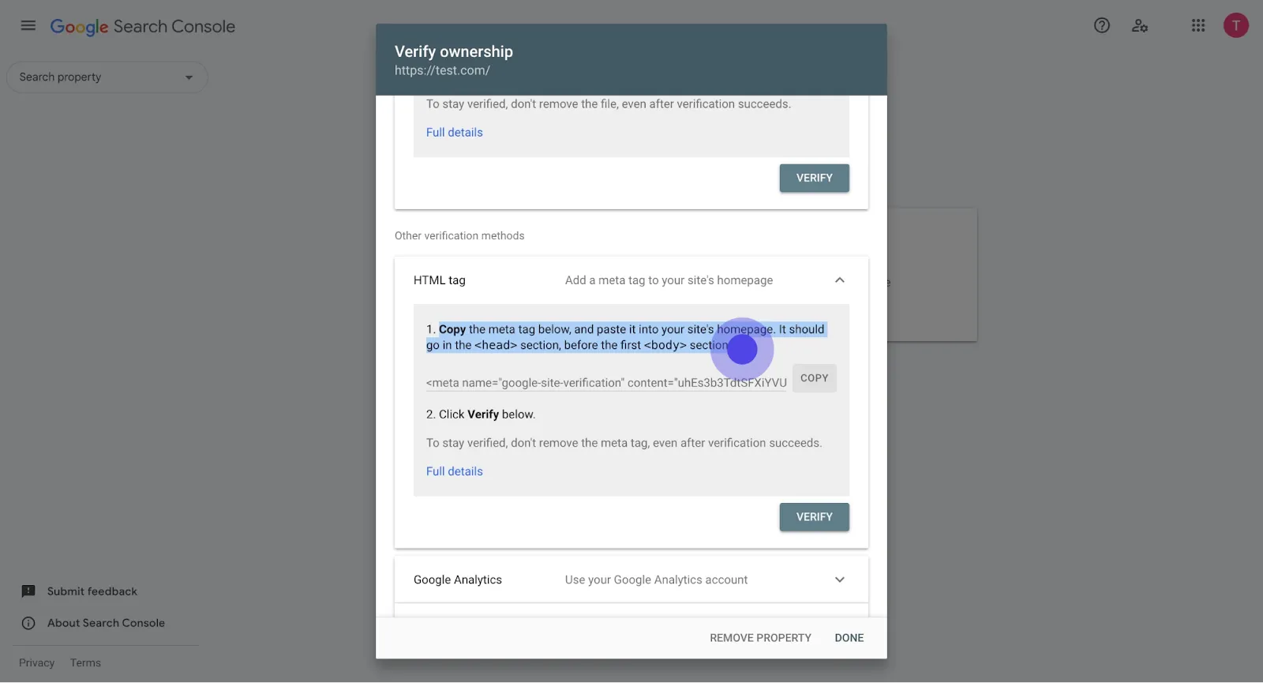
Task: Click DONE to close the dialog
Action: tap(849, 638)
